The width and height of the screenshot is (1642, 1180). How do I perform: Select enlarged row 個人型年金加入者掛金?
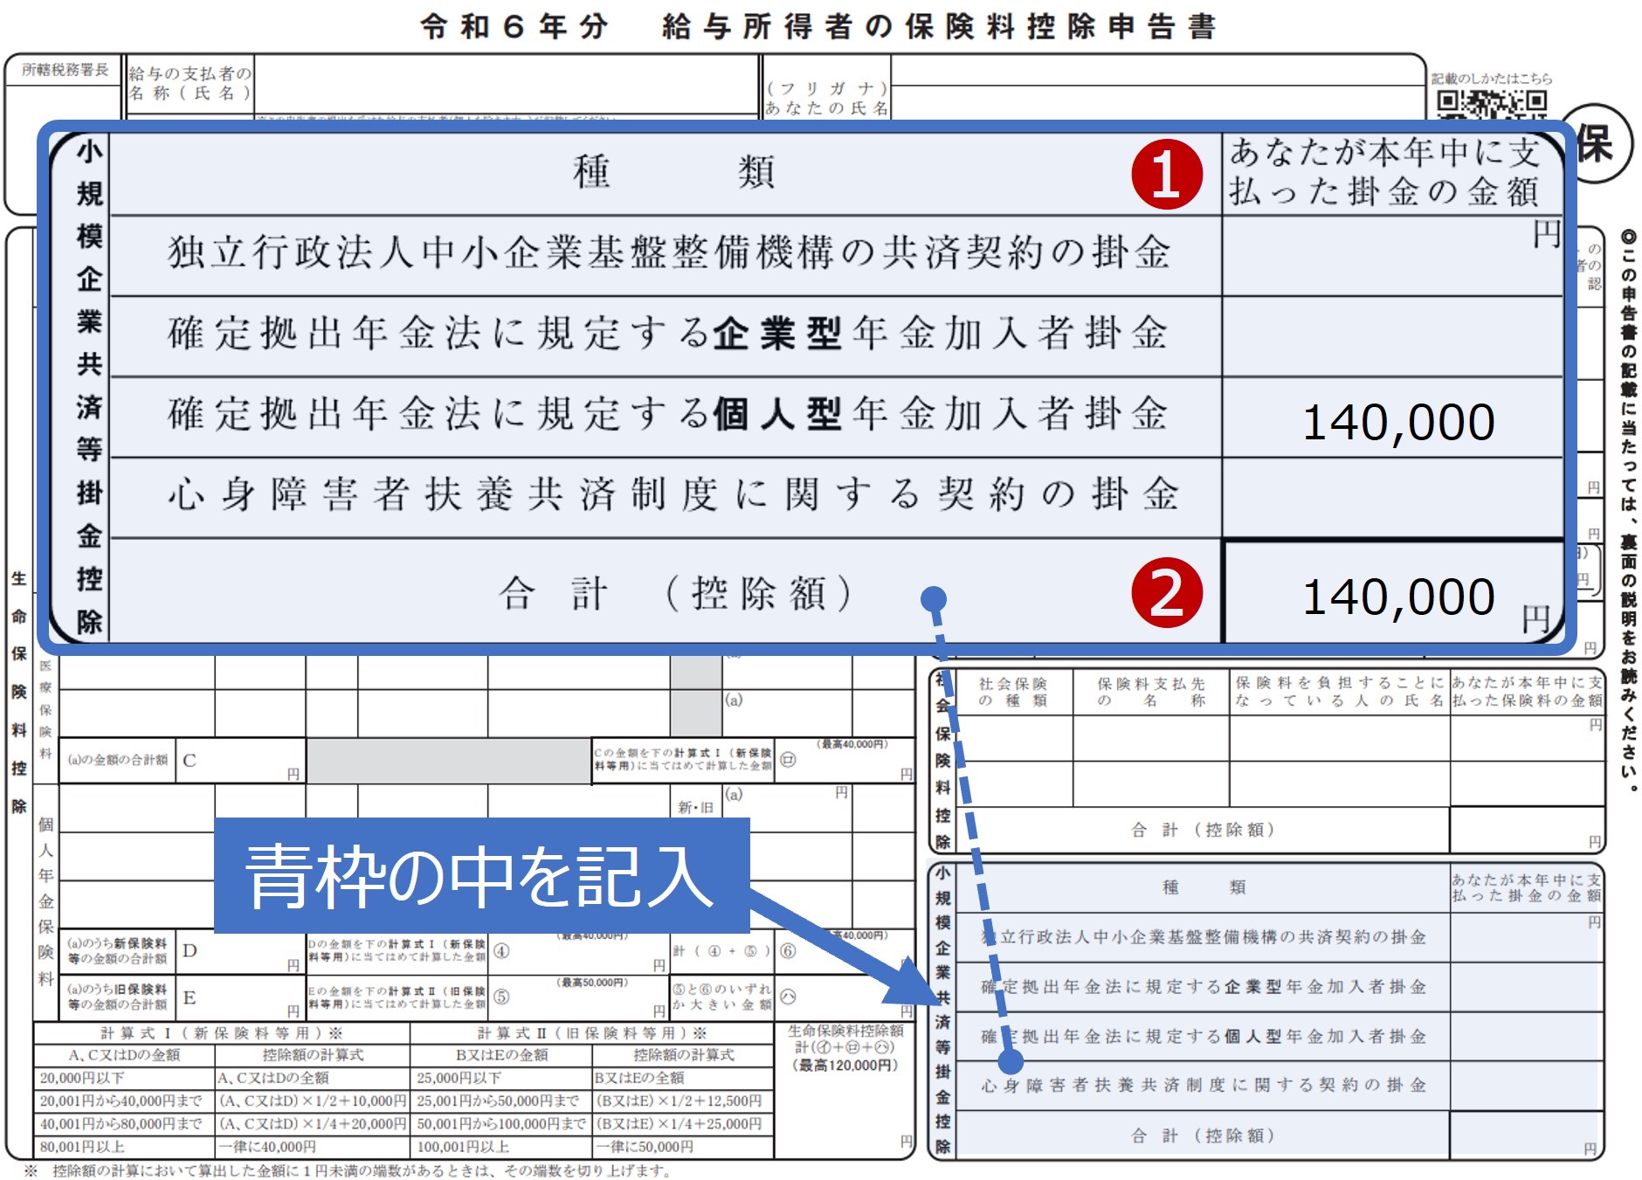click(x=669, y=415)
